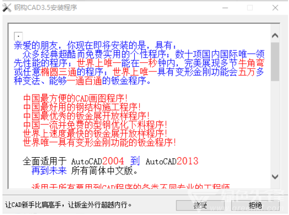Click the empty scrollbar track below the thumb
Screen dimensions: 289x215
tap(275, 127)
